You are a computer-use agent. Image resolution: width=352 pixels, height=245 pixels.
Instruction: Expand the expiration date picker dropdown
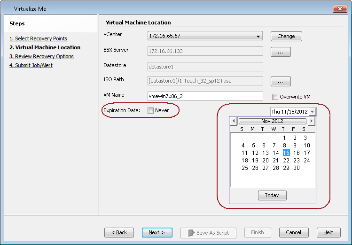312,112
